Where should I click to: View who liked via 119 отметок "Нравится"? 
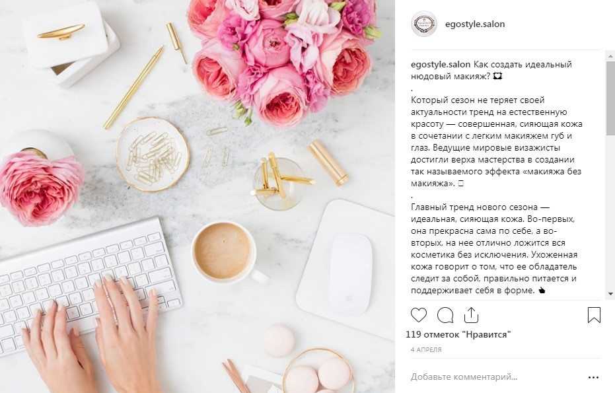pos(458,335)
